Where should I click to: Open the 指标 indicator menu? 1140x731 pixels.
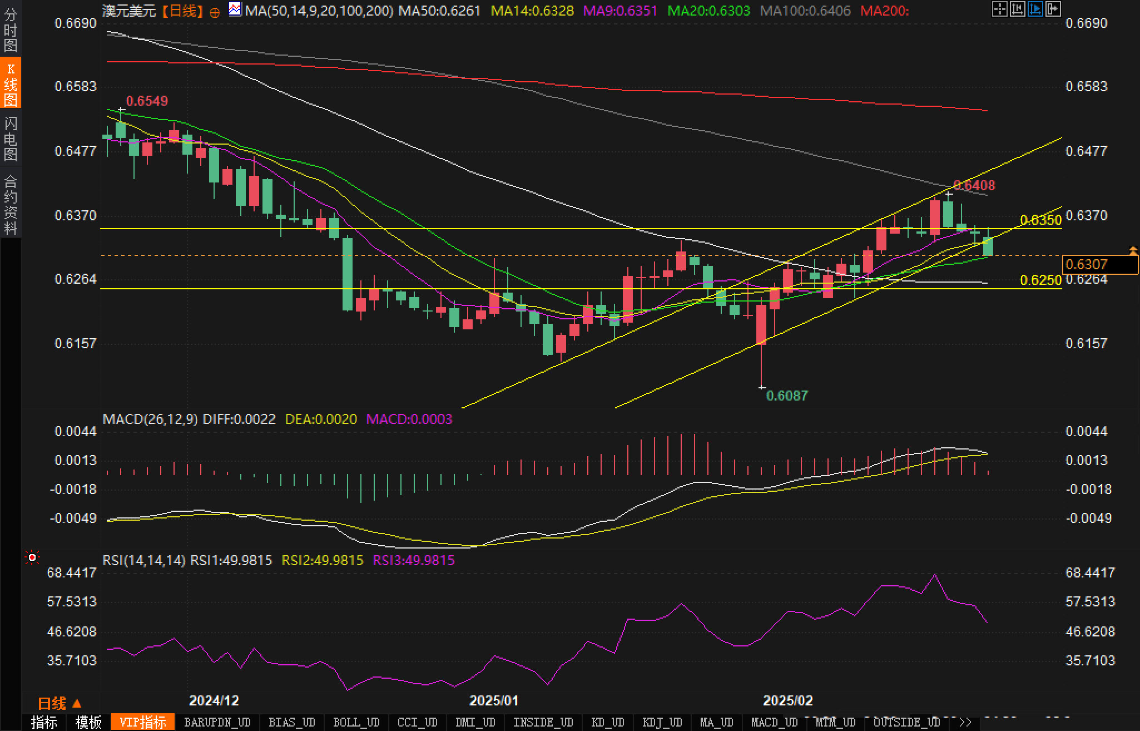[x=44, y=722]
